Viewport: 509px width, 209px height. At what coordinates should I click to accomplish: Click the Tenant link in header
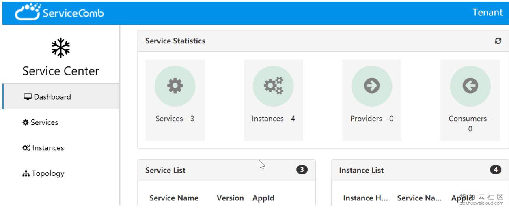tap(487, 12)
